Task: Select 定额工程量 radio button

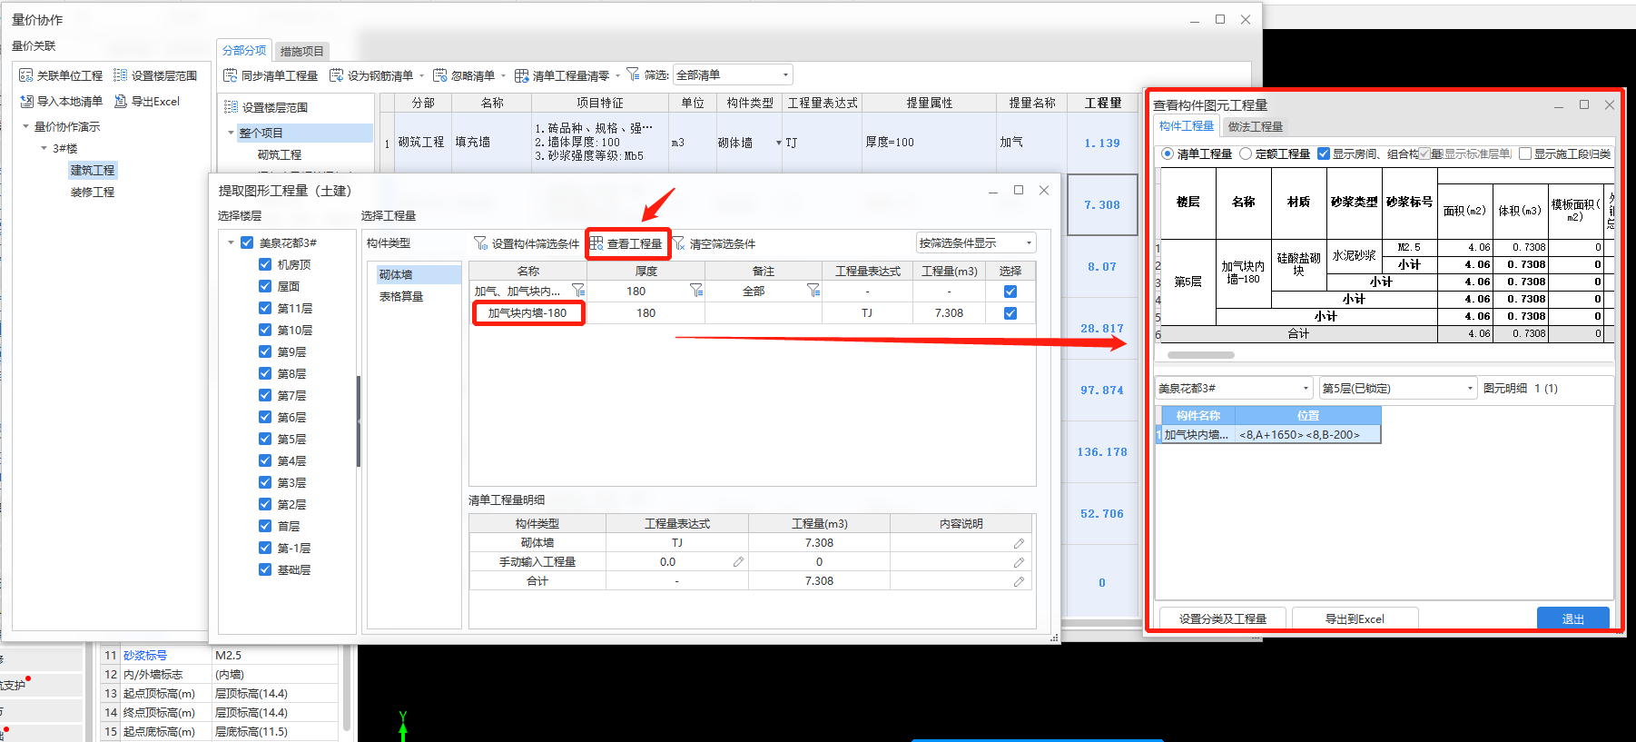Action: pyautogui.click(x=1246, y=153)
